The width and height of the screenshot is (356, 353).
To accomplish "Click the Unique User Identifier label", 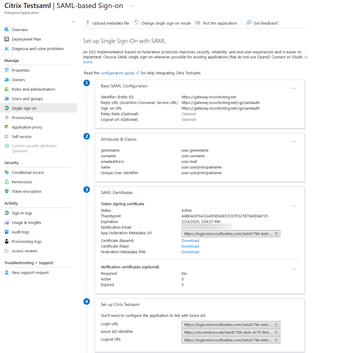I will pos(120,173).
